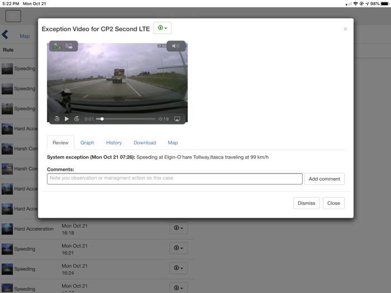Open thumbnail of Hard Acceleration 16:18
The image size is (391, 293).
click(7, 229)
